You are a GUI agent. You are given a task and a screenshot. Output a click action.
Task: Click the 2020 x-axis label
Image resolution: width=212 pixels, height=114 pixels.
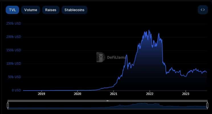coord(78,94)
